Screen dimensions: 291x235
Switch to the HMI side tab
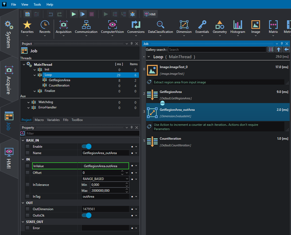[9, 158]
